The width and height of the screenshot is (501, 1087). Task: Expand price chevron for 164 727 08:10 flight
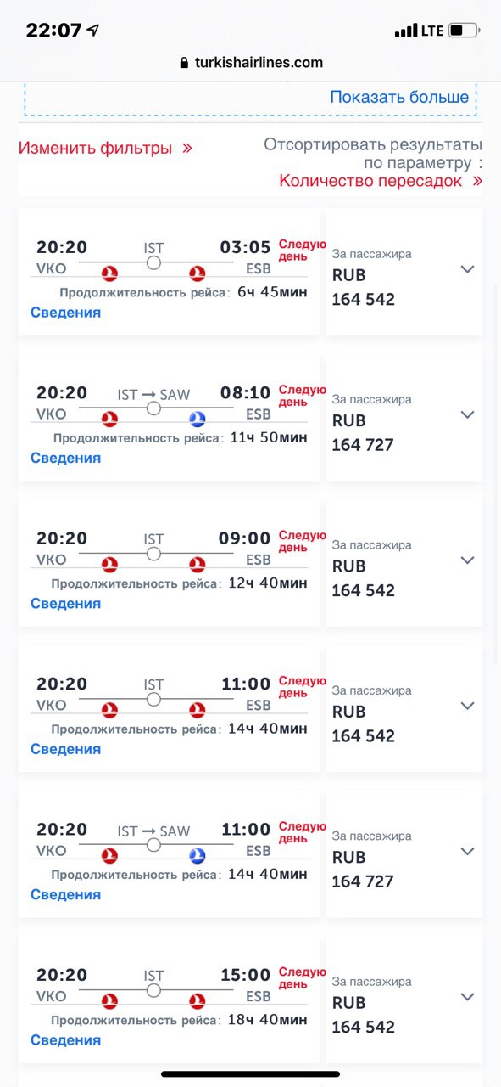tap(467, 414)
